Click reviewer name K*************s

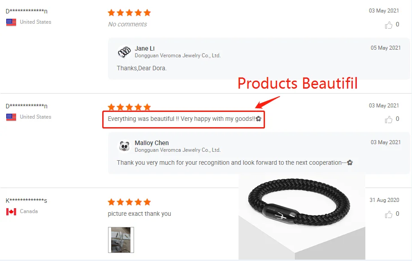[x=26, y=201]
